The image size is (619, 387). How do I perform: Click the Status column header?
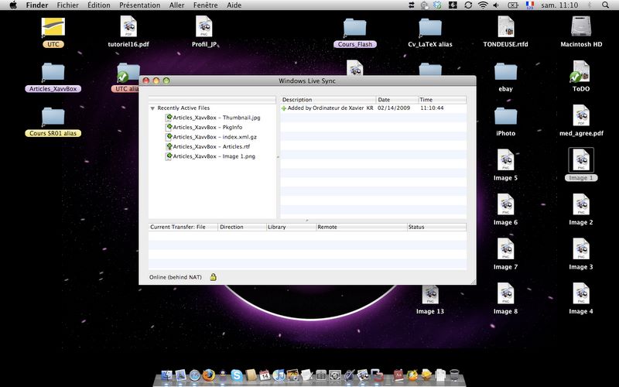[x=436, y=227]
